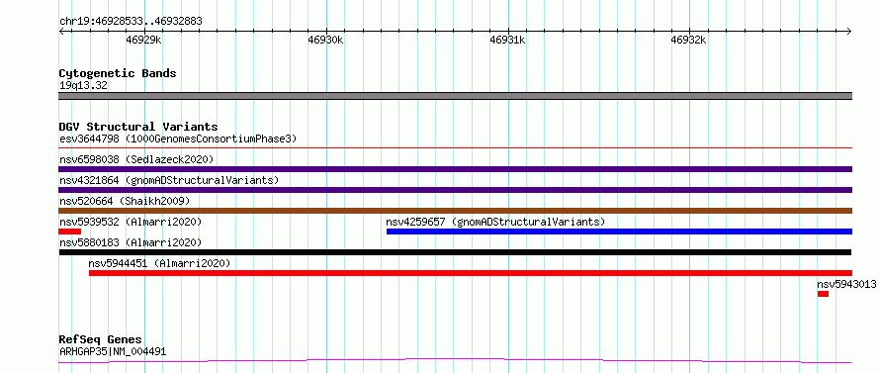Click the black nsv5880183 variant bar
The image size is (880, 373).
pyautogui.click(x=455, y=252)
